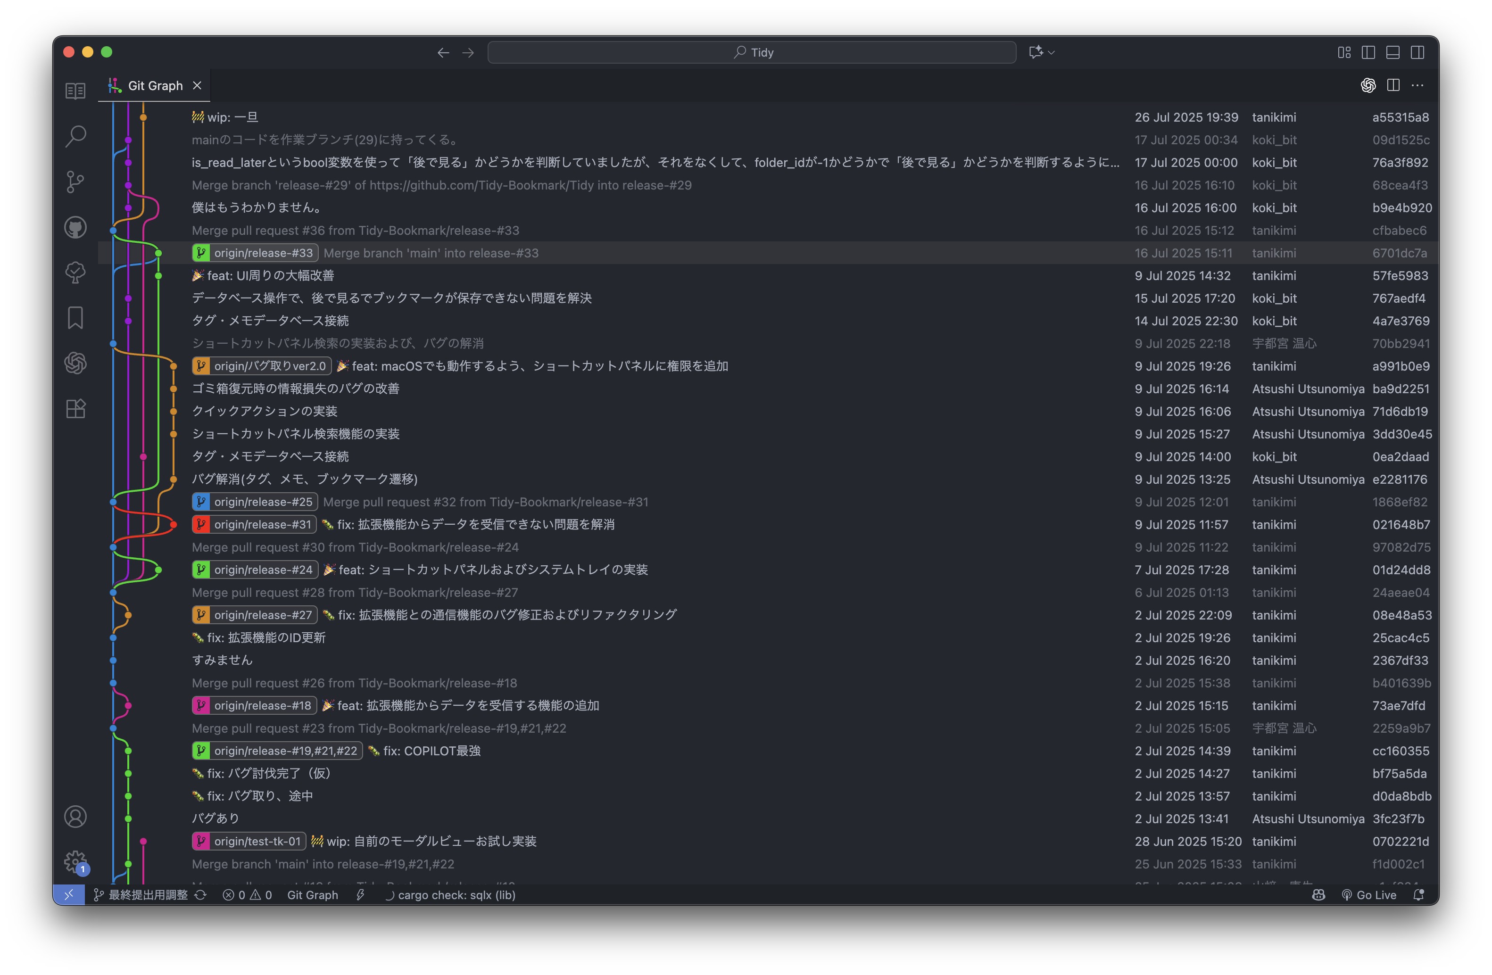Open notifications via the status bar bell
Viewport: 1492px width, 975px height.
[1419, 895]
